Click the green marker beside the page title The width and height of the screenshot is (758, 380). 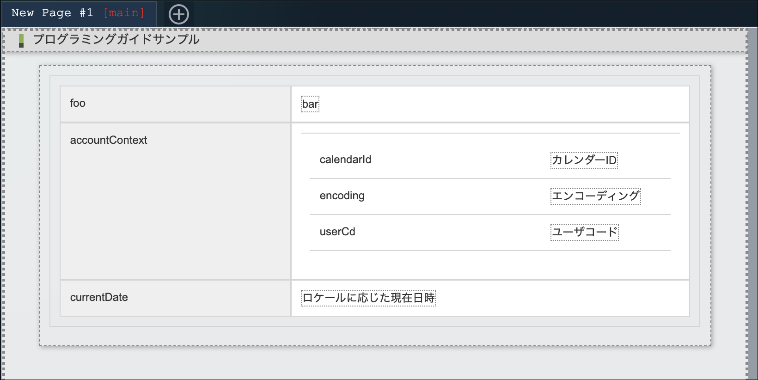pyautogui.click(x=21, y=41)
